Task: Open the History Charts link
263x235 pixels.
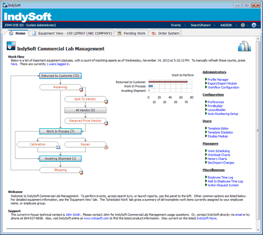Action: 218,159
